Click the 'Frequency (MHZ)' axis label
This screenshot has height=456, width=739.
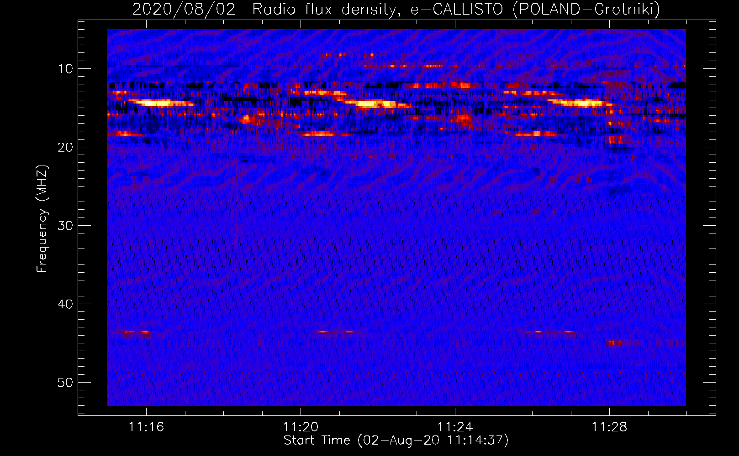42,219
